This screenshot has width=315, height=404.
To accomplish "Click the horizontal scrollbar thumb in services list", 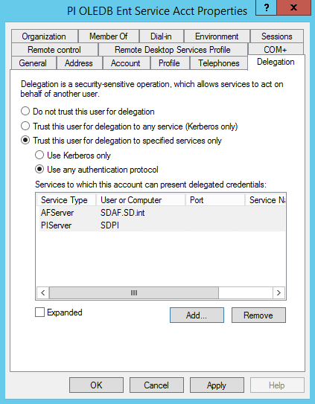I will [x=134, y=292].
